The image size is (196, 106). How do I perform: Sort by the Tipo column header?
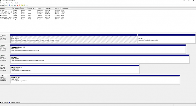pos(24,8)
